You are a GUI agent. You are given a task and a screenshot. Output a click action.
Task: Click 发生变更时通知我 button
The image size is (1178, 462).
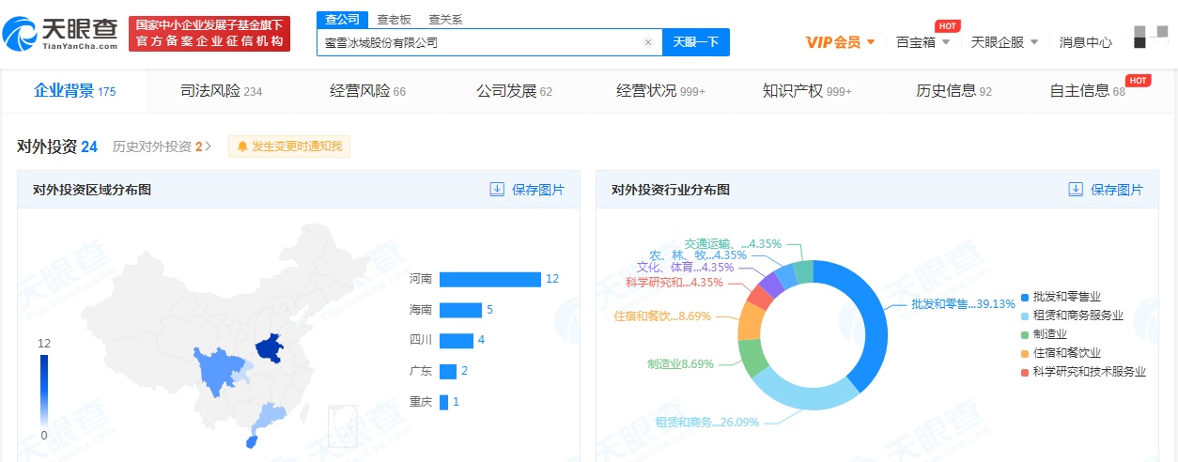289,146
